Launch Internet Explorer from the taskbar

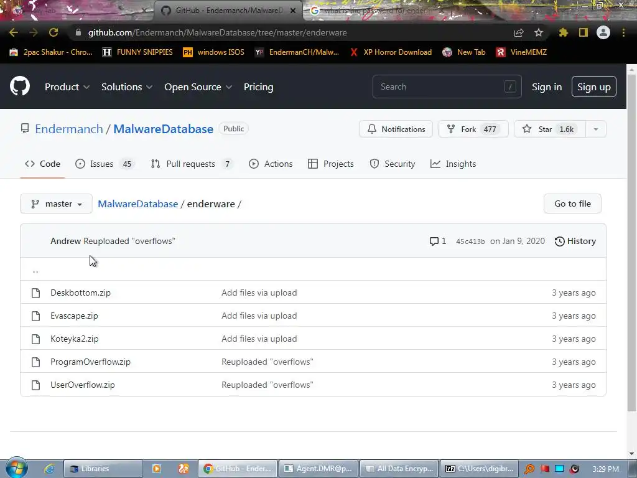coord(49,469)
